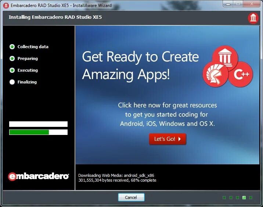This screenshot has height=207, width=263.
Task: Close the InstallAware Wizard window
Action: point(252,4)
